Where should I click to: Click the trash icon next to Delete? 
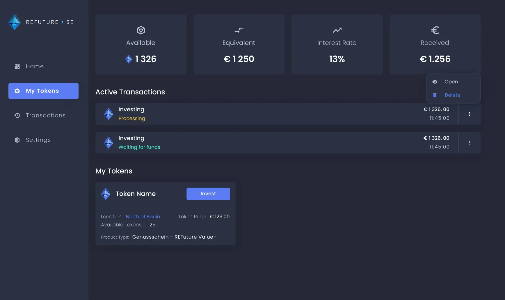click(435, 95)
